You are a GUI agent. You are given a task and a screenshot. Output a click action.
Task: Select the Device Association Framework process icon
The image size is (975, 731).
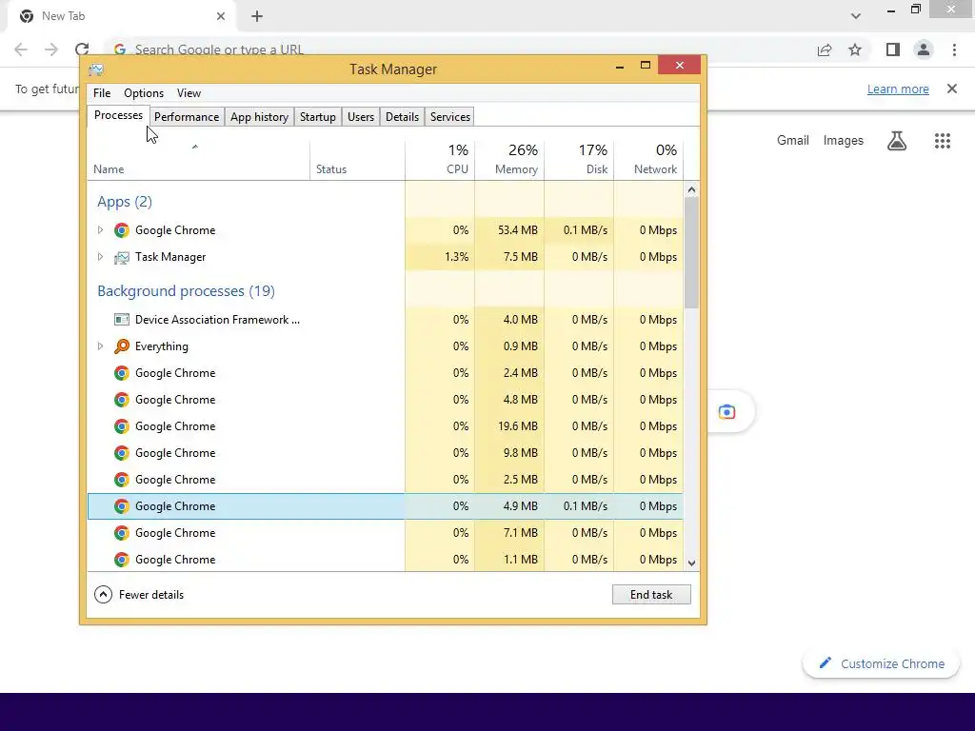click(122, 320)
